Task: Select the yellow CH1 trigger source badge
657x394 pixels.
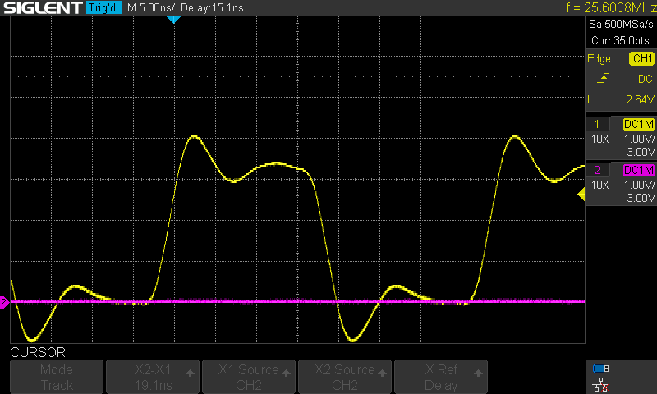Action: click(x=641, y=59)
